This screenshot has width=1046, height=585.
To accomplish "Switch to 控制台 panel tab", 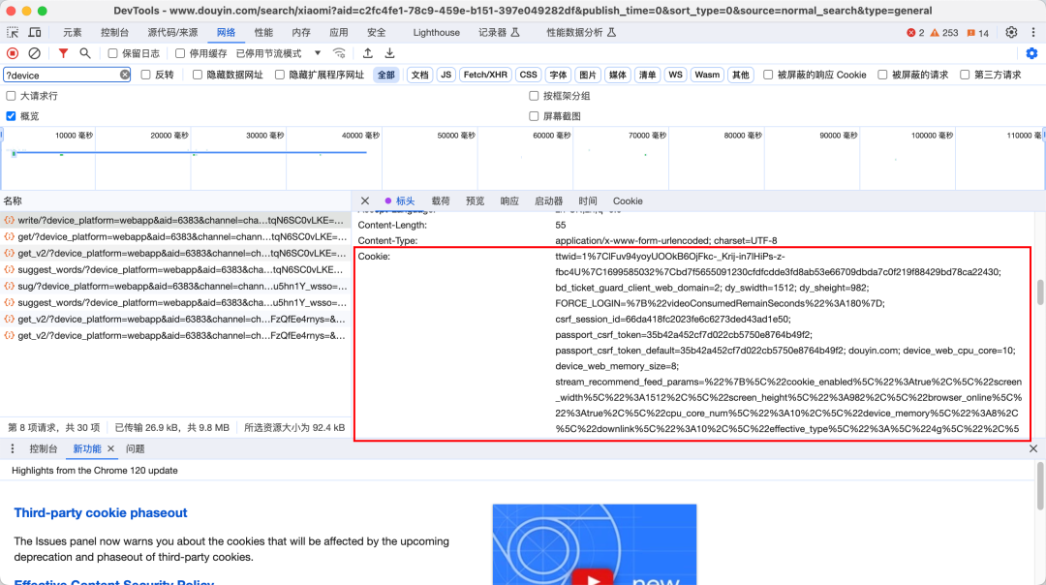I will tap(114, 32).
